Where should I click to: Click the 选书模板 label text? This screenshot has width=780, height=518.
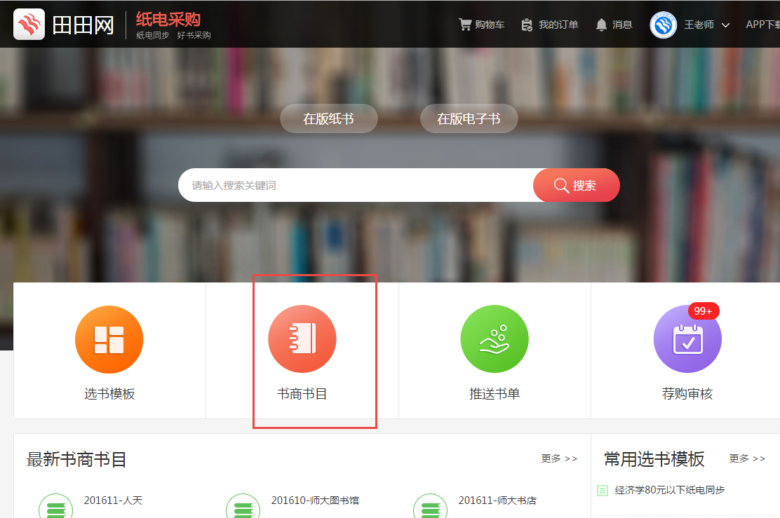point(109,394)
